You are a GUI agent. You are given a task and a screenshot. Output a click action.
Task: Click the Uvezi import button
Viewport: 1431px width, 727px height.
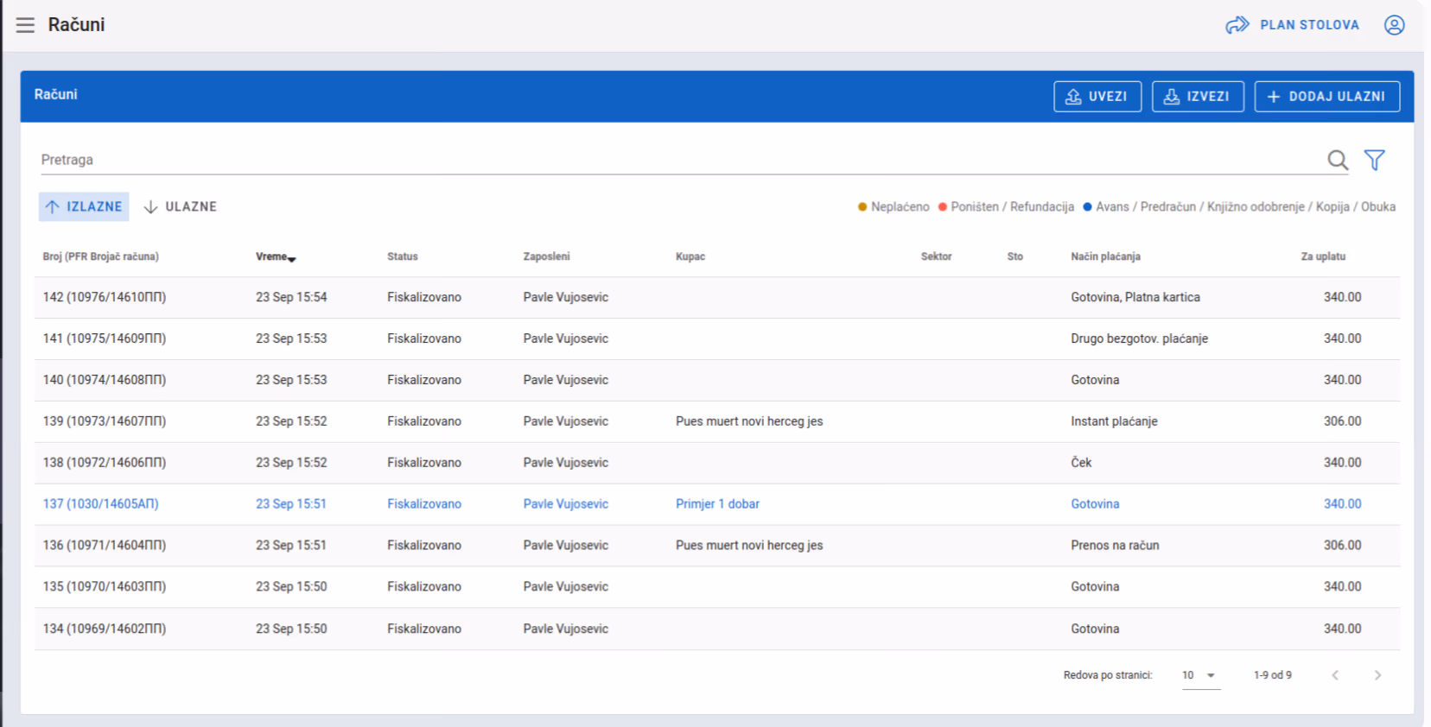1097,97
